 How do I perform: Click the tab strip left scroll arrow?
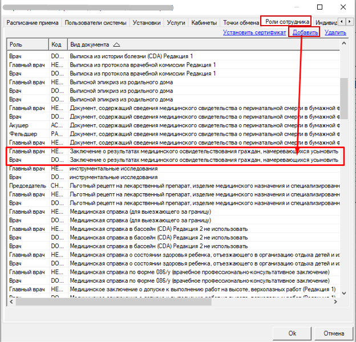tap(342, 22)
